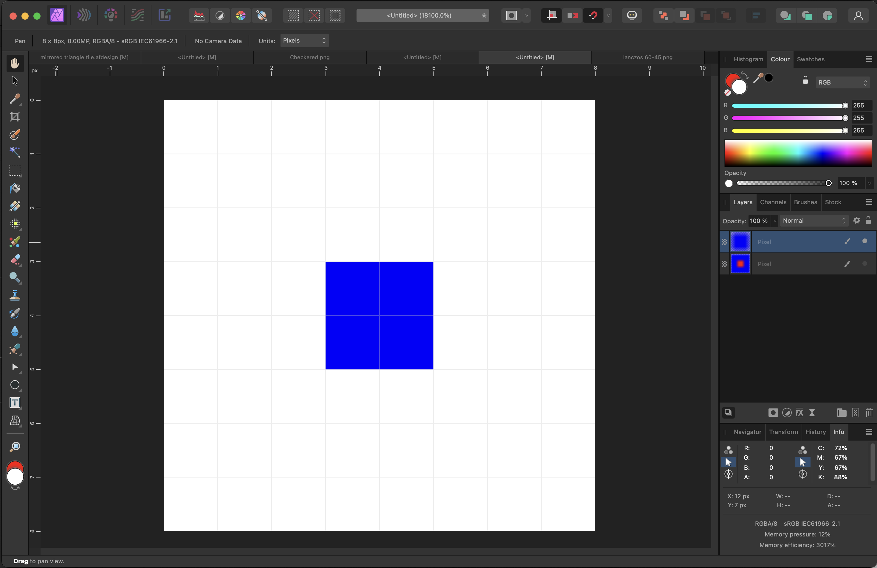Click the R value 255 field
The width and height of the screenshot is (877, 568).
pos(861,106)
